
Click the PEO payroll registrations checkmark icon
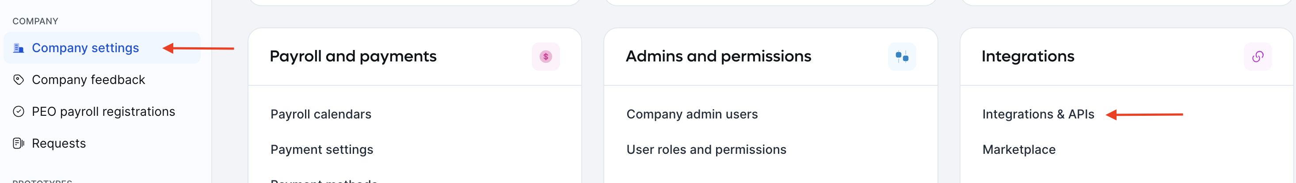pos(19,111)
